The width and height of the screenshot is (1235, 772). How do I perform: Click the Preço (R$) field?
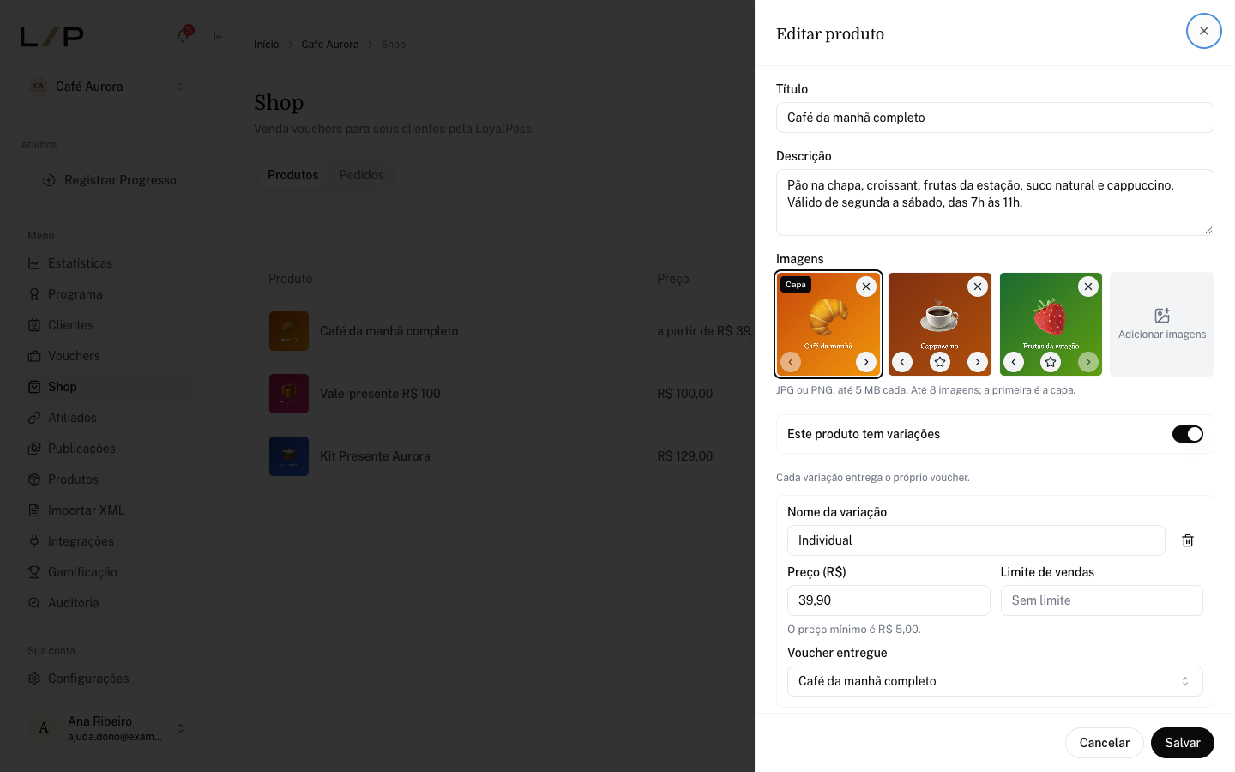tap(889, 600)
